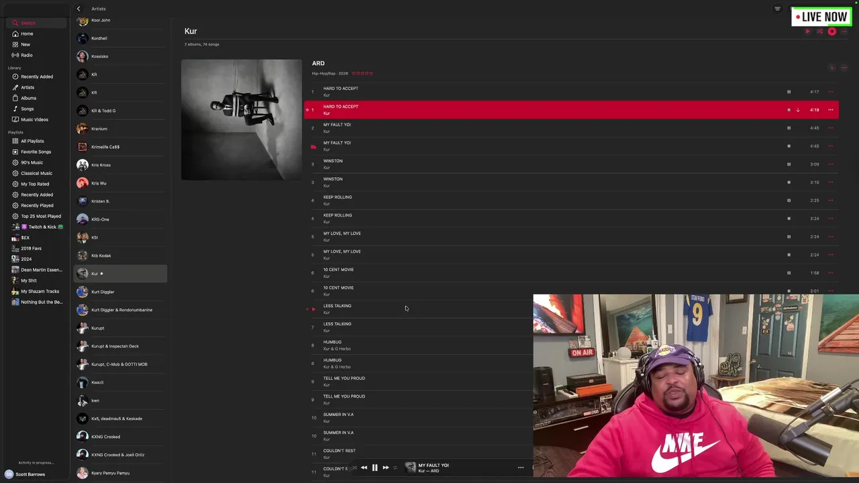Open options for KEEP ROLLING 2:25 row
This screenshot has height=483, width=859.
point(831,201)
